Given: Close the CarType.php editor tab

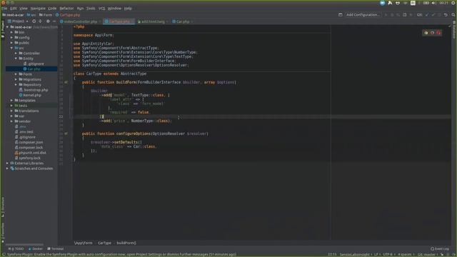Looking at the screenshot, I should (x=133, y=21).
